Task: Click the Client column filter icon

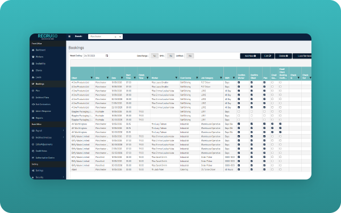Action: tap(92, 78)
